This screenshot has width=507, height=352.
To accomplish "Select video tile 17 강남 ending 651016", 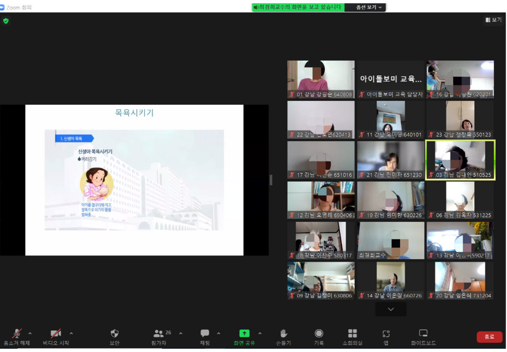I will pos(321,160).
